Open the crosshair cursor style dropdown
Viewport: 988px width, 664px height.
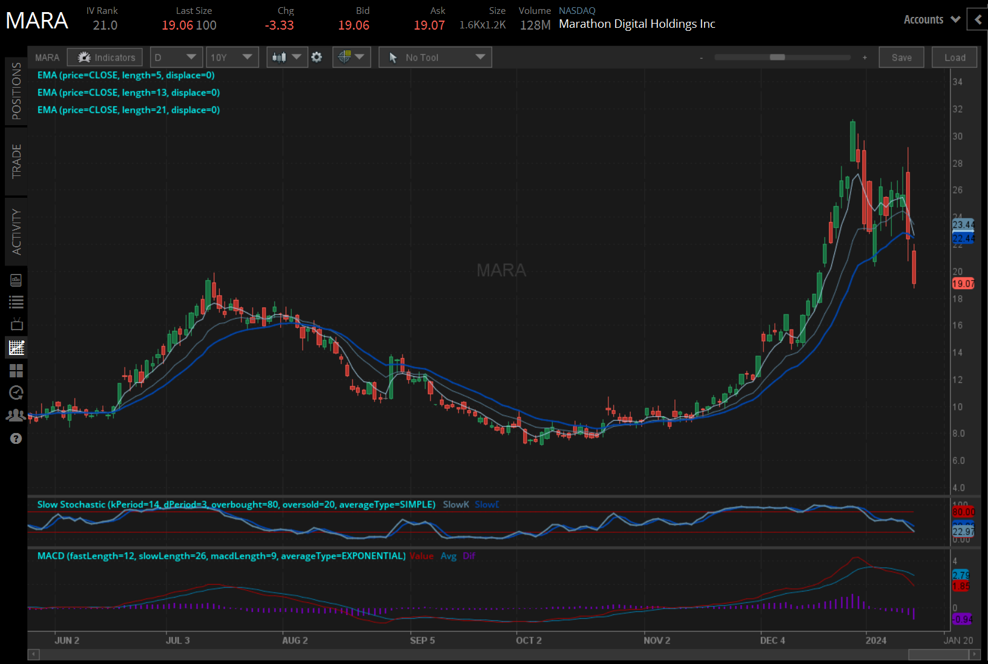tap(351, 57)
